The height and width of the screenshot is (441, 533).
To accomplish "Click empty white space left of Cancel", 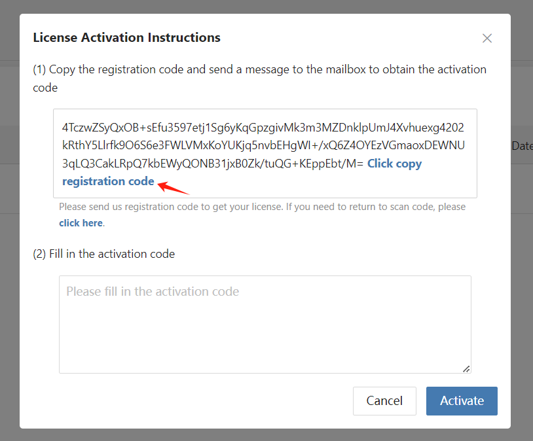I will 196,400.
